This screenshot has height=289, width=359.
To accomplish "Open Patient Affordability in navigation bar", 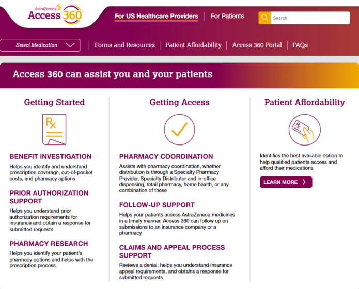I will pos(193,45).
